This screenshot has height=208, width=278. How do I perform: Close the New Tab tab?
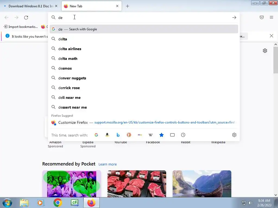tap(117, 6)
